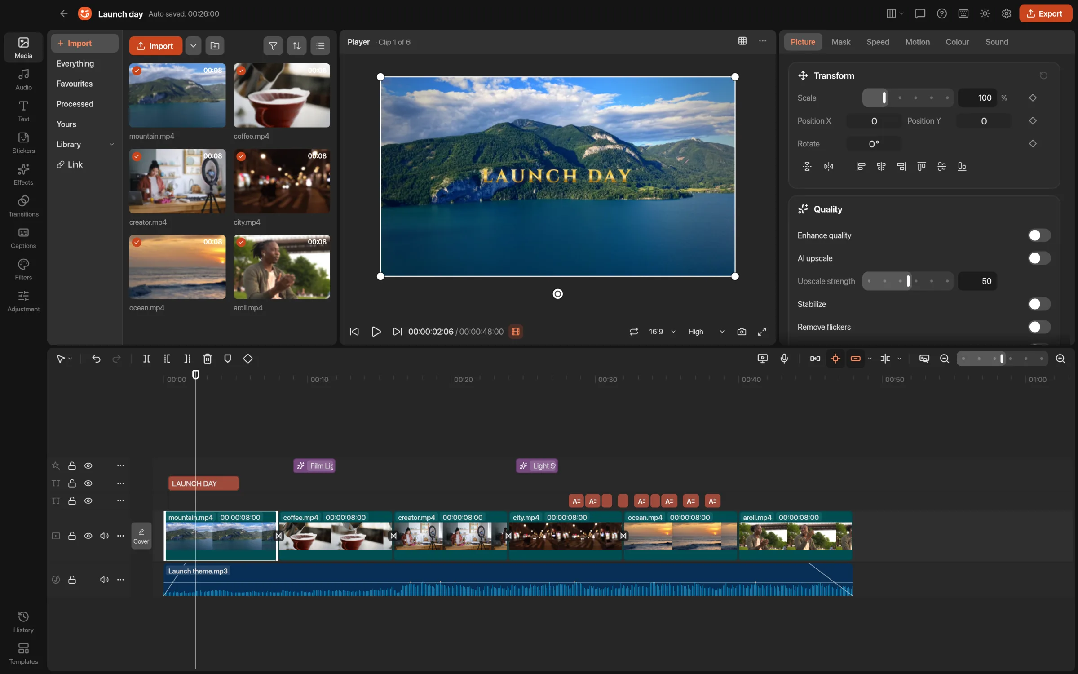Click the orange Import button
1078x674 pixels.
(155, 46)
